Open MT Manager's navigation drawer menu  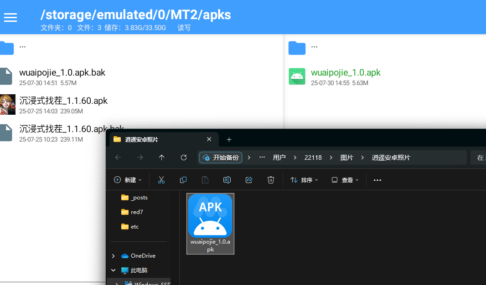10,17
